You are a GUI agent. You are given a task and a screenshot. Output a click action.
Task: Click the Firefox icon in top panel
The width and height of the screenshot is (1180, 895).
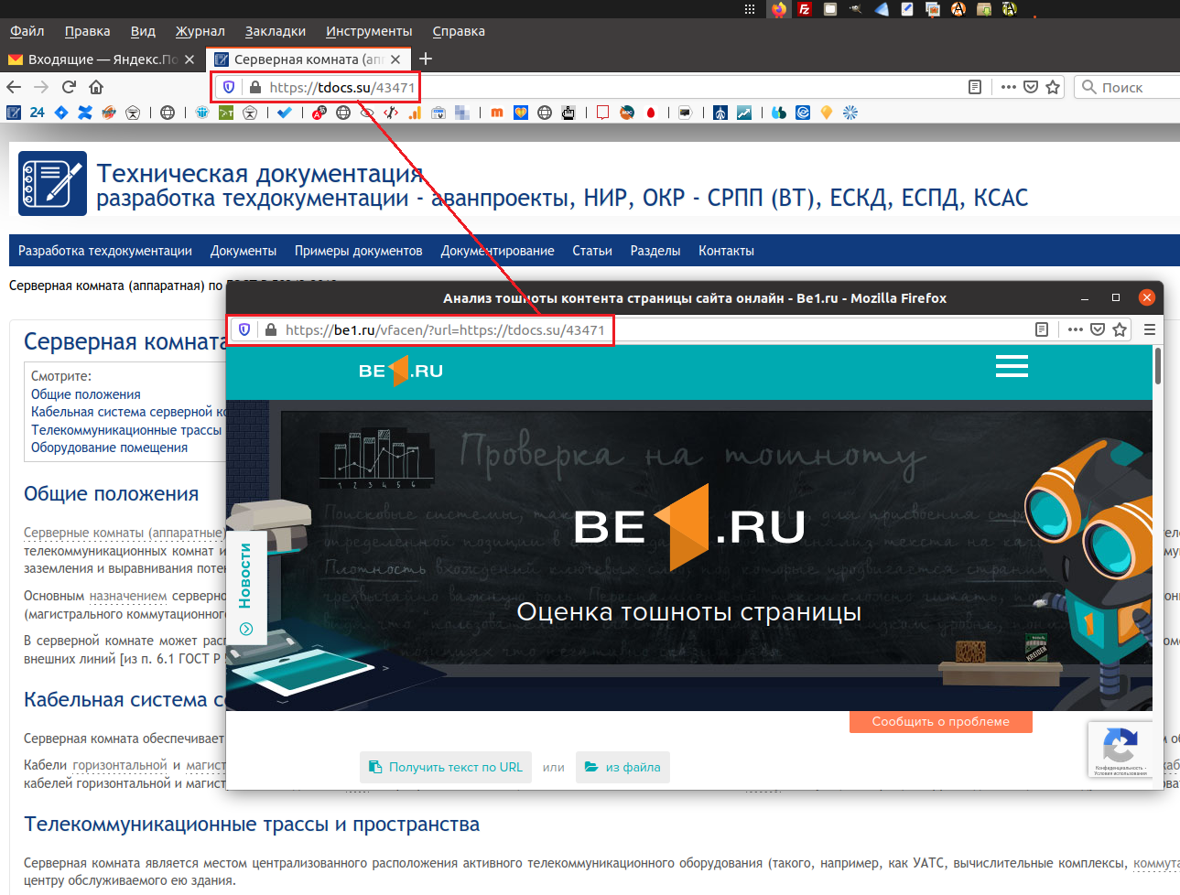[x=779, y=9]
